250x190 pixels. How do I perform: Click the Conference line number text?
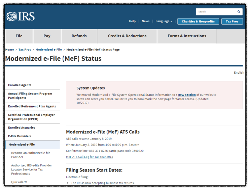pos(105,151)
